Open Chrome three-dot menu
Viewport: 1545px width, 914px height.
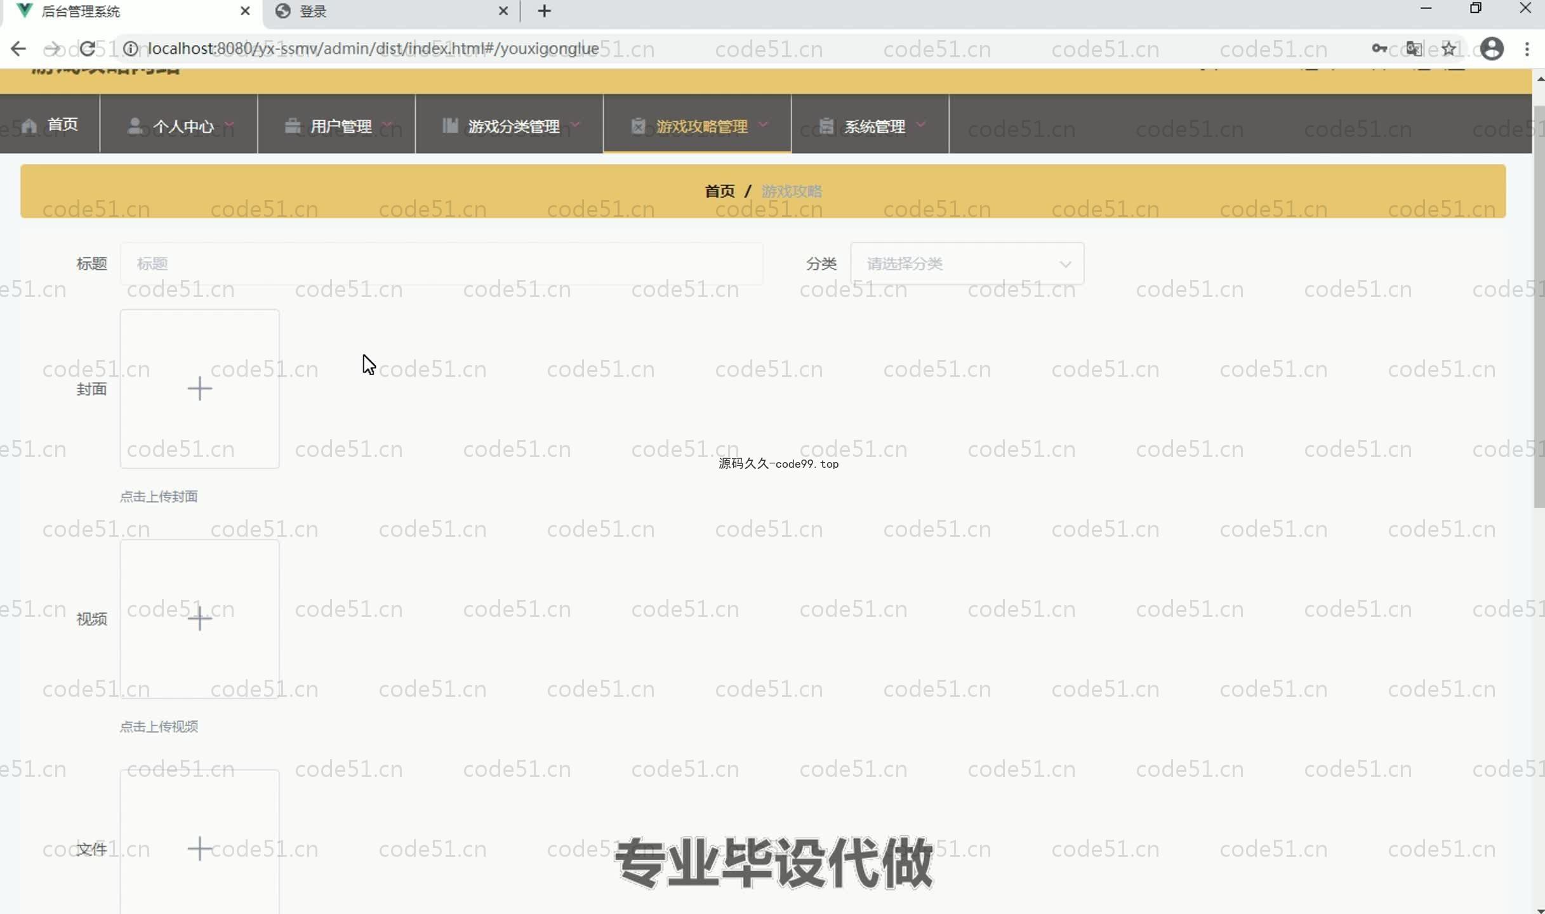[x=1527, y=48]
